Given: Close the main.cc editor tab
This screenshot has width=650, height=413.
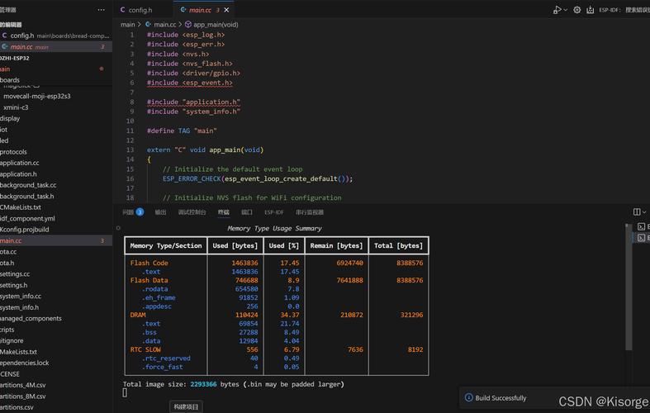Looking at the screenshot, I should tap(226, 10).
